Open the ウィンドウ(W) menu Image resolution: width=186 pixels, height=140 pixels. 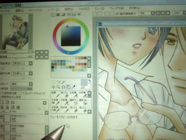pyautogui.click(x=117, y=8)
